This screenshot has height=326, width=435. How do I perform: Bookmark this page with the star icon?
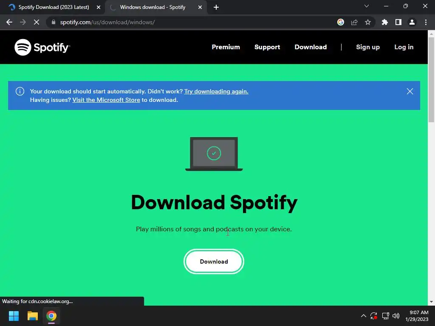[368, 22]
